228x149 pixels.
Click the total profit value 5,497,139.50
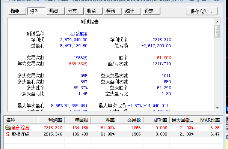point(74,46)
